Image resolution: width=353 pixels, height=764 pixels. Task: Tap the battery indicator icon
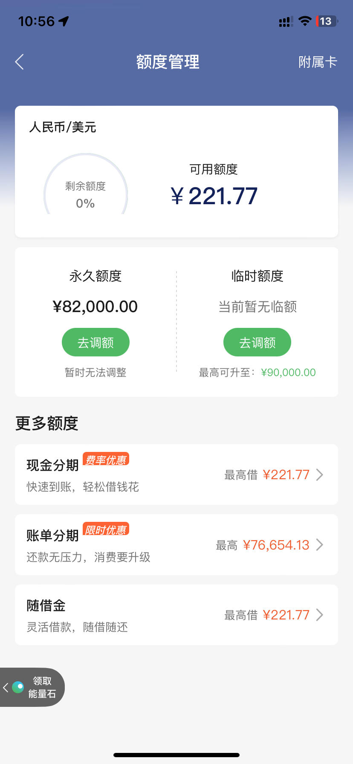click(327, 21)
